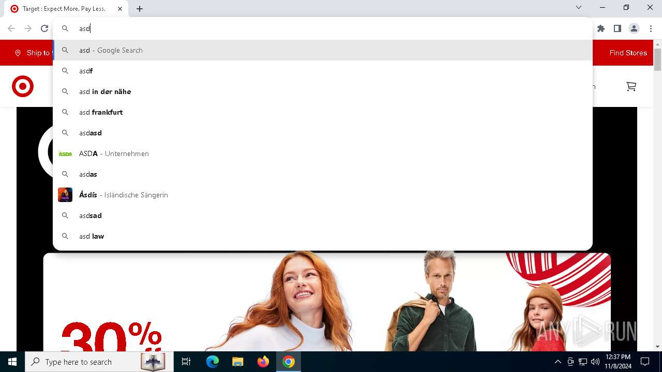The image size is (662, 372).
Task: Open File Explorer from taskbar
Action: pos(238,362)
